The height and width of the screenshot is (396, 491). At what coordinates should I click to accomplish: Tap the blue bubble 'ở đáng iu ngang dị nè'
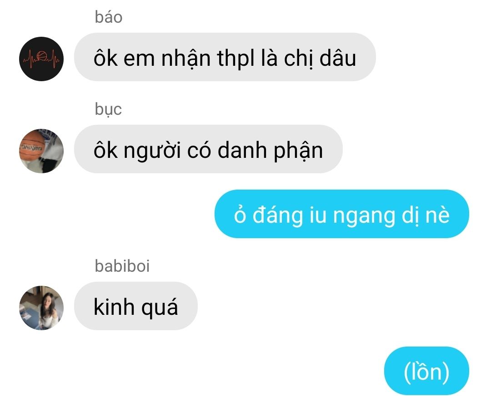click(341, 214)
